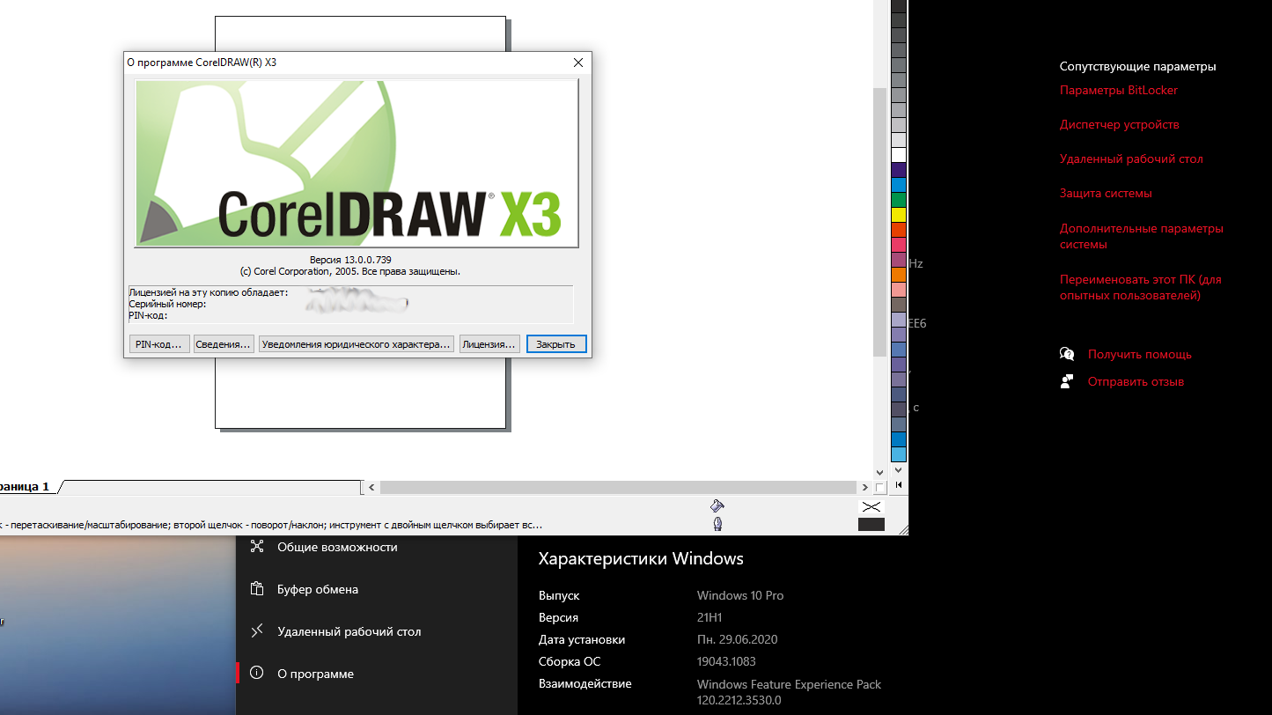Pick the yellow swatch in color palette
Screen dimensions: 1272x715
pos(899,215)
